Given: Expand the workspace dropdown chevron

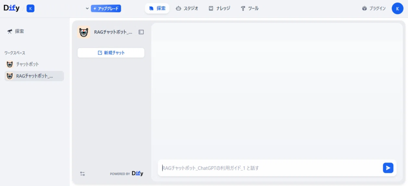Looking at the screenshot, I should pyautogui.click(x=87, y=9).
